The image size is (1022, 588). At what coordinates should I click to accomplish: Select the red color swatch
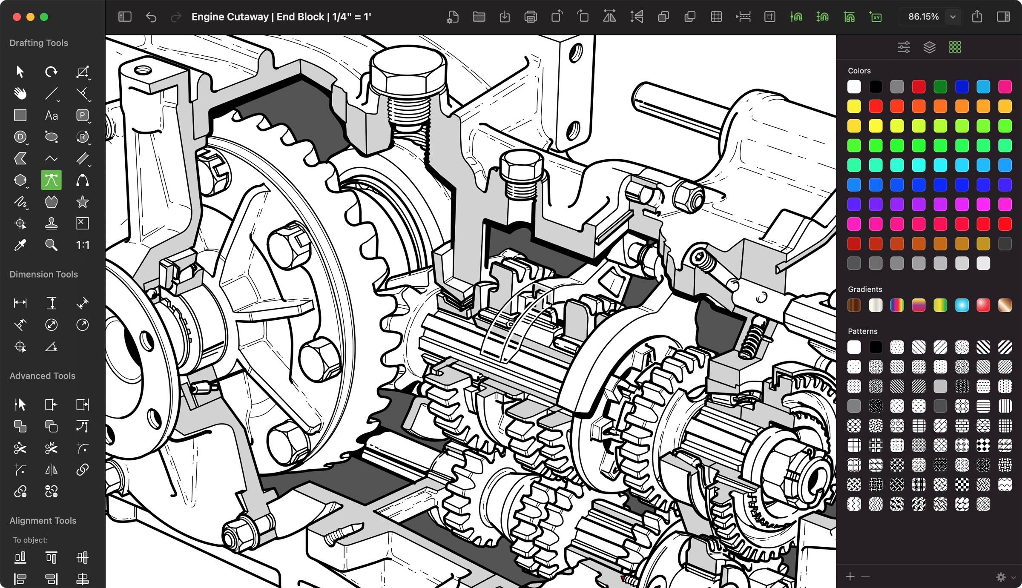[x=919, y=87]
